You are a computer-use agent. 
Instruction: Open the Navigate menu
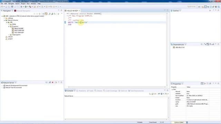pos(11,4)
